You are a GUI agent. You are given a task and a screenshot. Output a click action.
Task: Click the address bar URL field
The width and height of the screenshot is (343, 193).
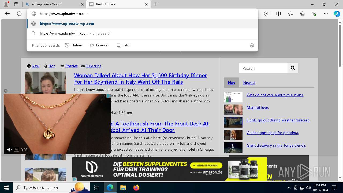tap(142, 14)
